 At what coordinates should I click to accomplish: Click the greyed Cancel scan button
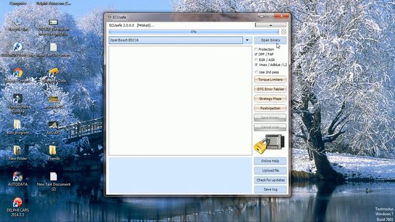click(270, 127)
